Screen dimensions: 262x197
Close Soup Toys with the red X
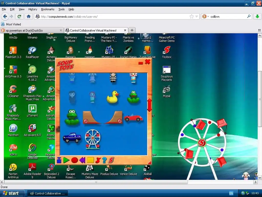pyautogui.click(x=148, y=62)
